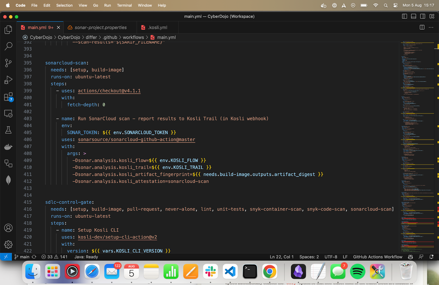Toggle bottom panel visibility

(413, 16)
